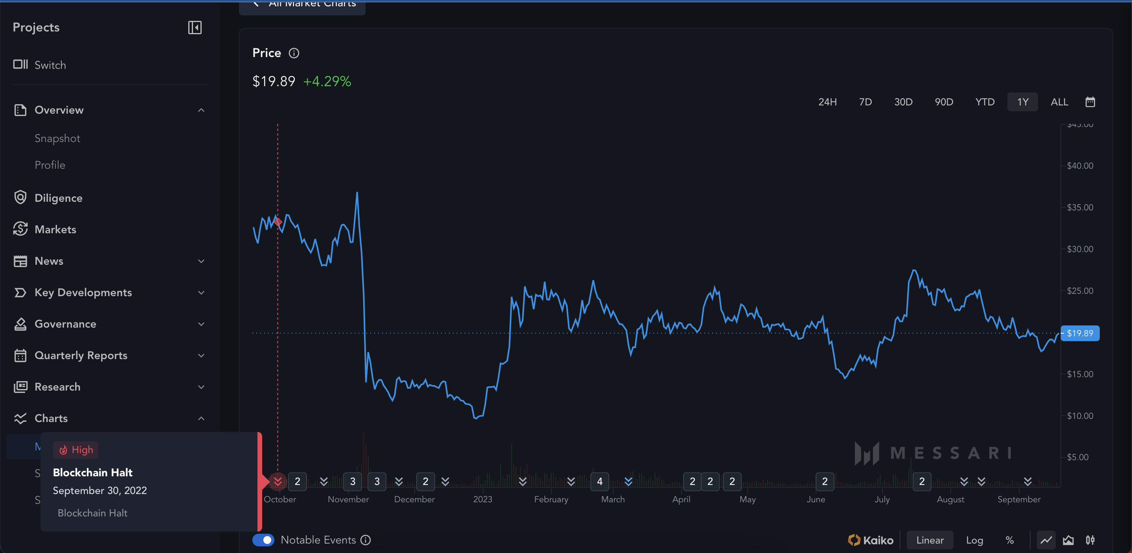The height and width of the screenshot is (553, 1132).
Task: Open the custom date calendar icon
Action: tap(1090, 102)
